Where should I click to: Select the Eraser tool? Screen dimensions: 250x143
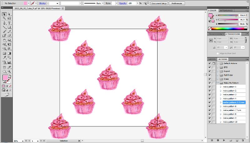(9, 36)
